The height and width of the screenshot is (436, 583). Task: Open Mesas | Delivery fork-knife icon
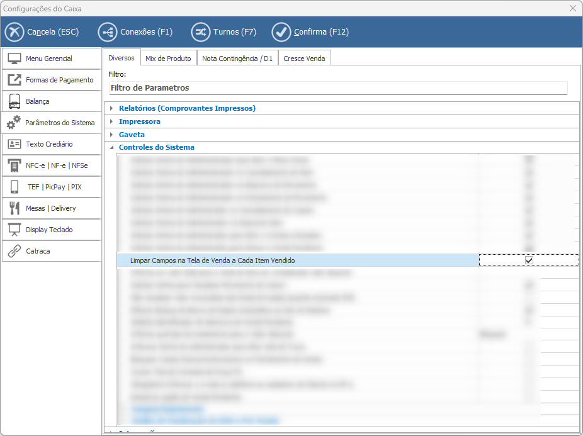click(x=14, y=208)
